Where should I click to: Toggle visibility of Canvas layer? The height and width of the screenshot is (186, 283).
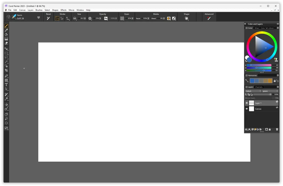[247, 109]
